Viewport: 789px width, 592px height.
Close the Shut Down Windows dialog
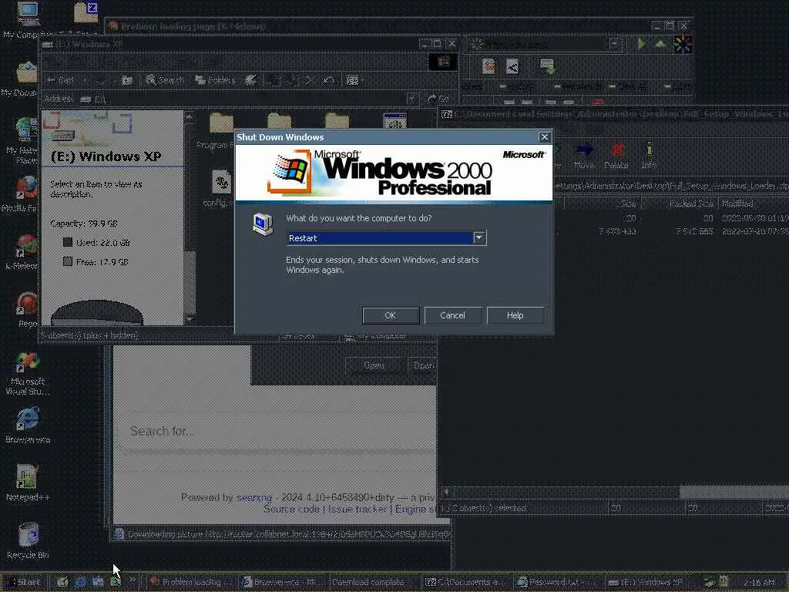click(x=544, y=137)
